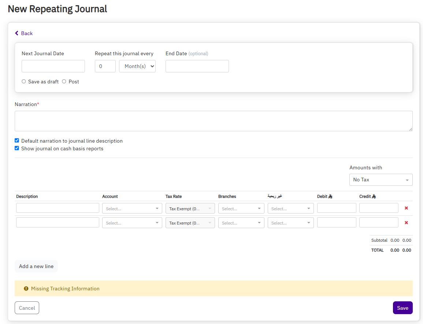The height and width of the screenshot is (324, 423).
Task: Choose the Post radio option
Action: pyautogui.click(x=64, y=82)
